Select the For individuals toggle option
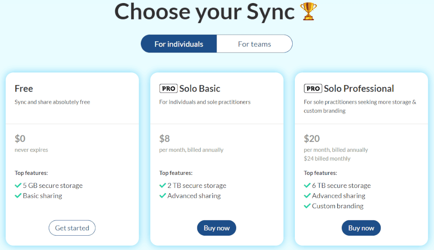Screen dimensions: 434x250 pyautogui.click(x=179, y=44)
